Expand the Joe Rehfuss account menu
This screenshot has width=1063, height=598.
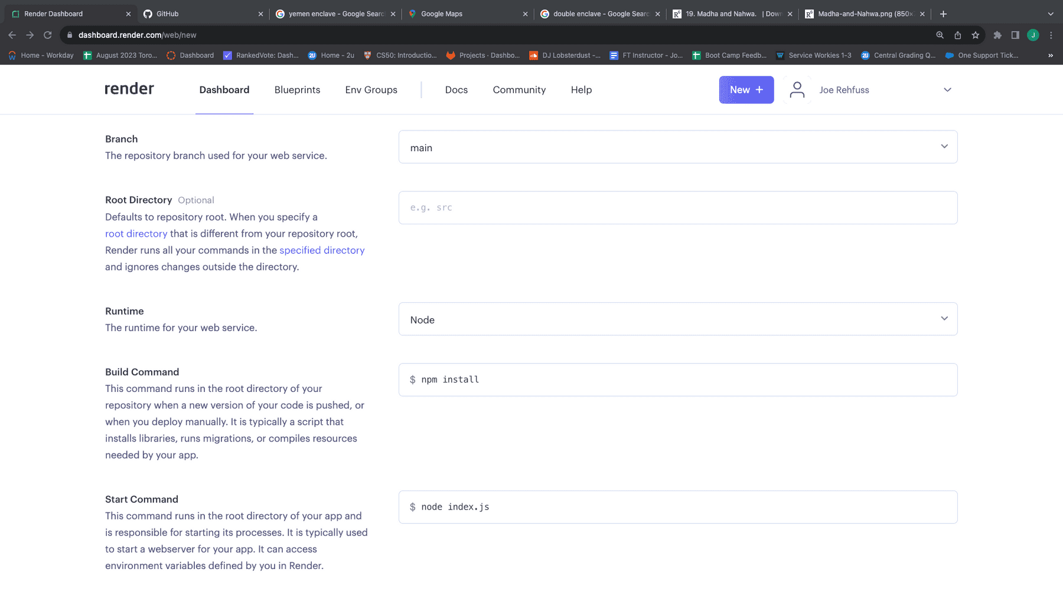pos(947,90)
